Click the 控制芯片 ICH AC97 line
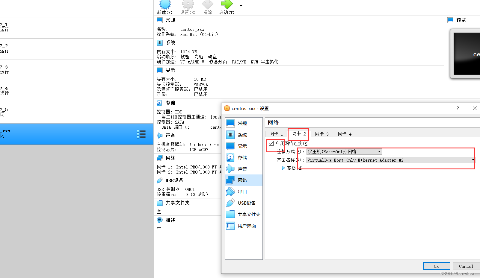This screenshot has height=278, width=480. coord(182,150)
